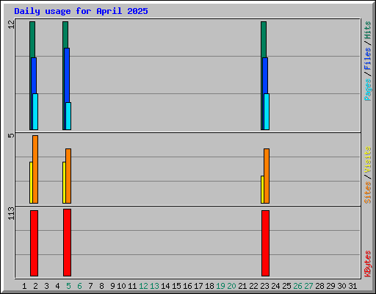The width and height of the screenshot is (376, 294).
Task: Click the cyan Pages bar for day 5
Action: tap(68, 116)
